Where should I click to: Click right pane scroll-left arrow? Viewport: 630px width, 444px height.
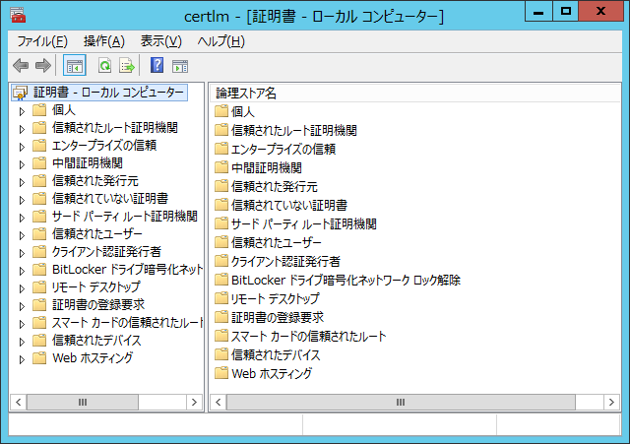tap(219, 402)
